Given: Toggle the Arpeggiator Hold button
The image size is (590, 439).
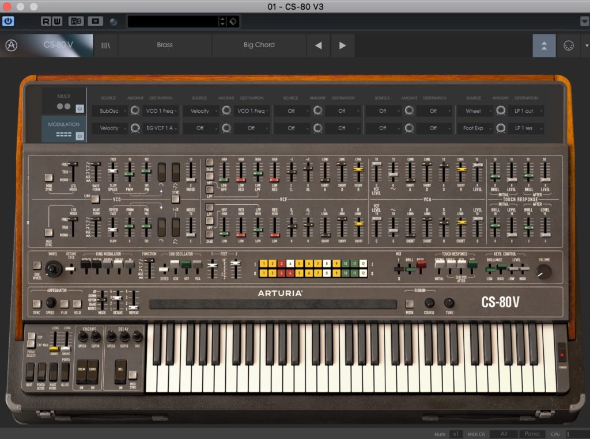Looking at the screenshot, I should click(x=77, y=303).
